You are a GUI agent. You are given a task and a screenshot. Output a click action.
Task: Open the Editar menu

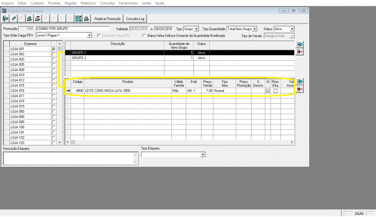[22, 3]
